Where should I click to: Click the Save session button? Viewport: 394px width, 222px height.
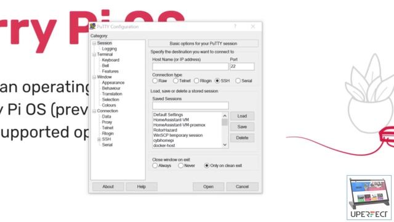(x=242, y=127)
